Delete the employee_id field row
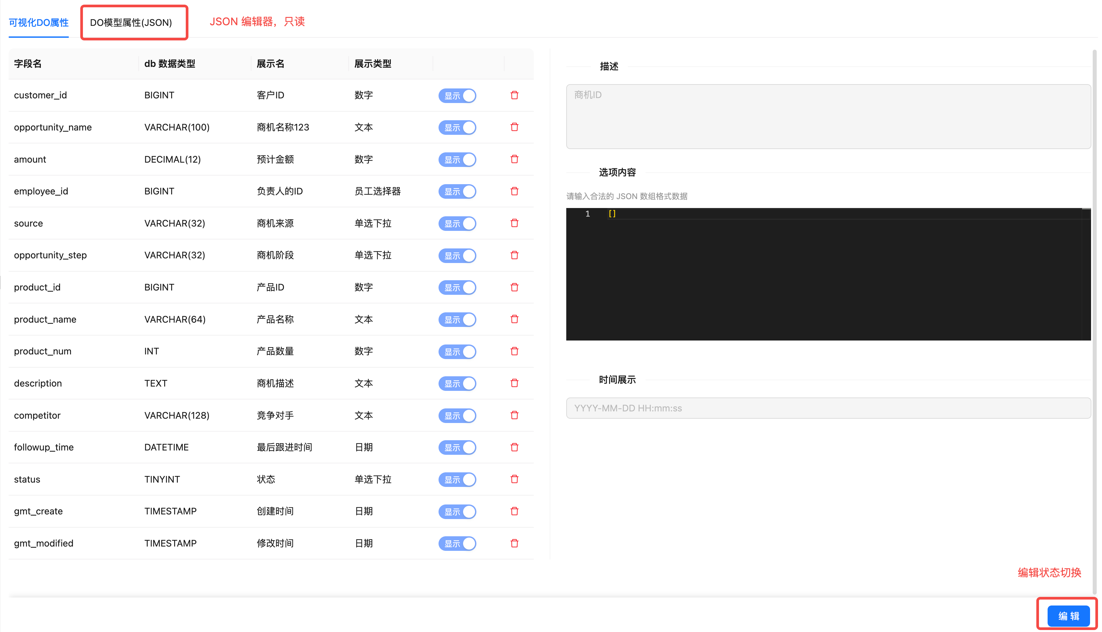Screen dimensions: 1102x632 pos(514,191)
